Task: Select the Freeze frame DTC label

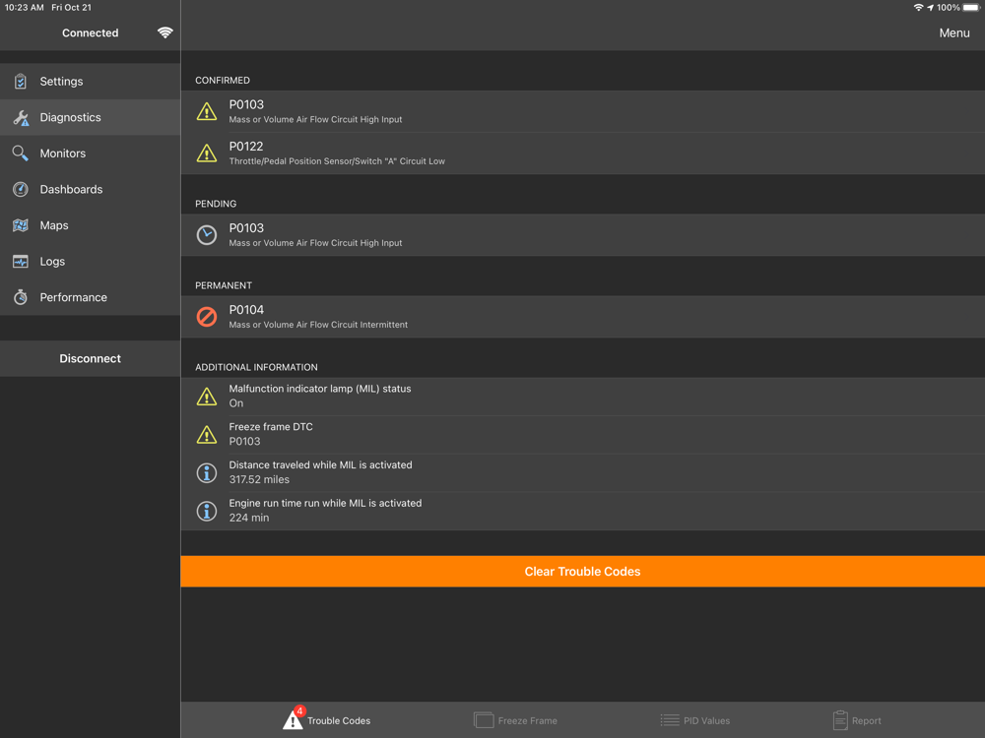Action: [271, 427]
